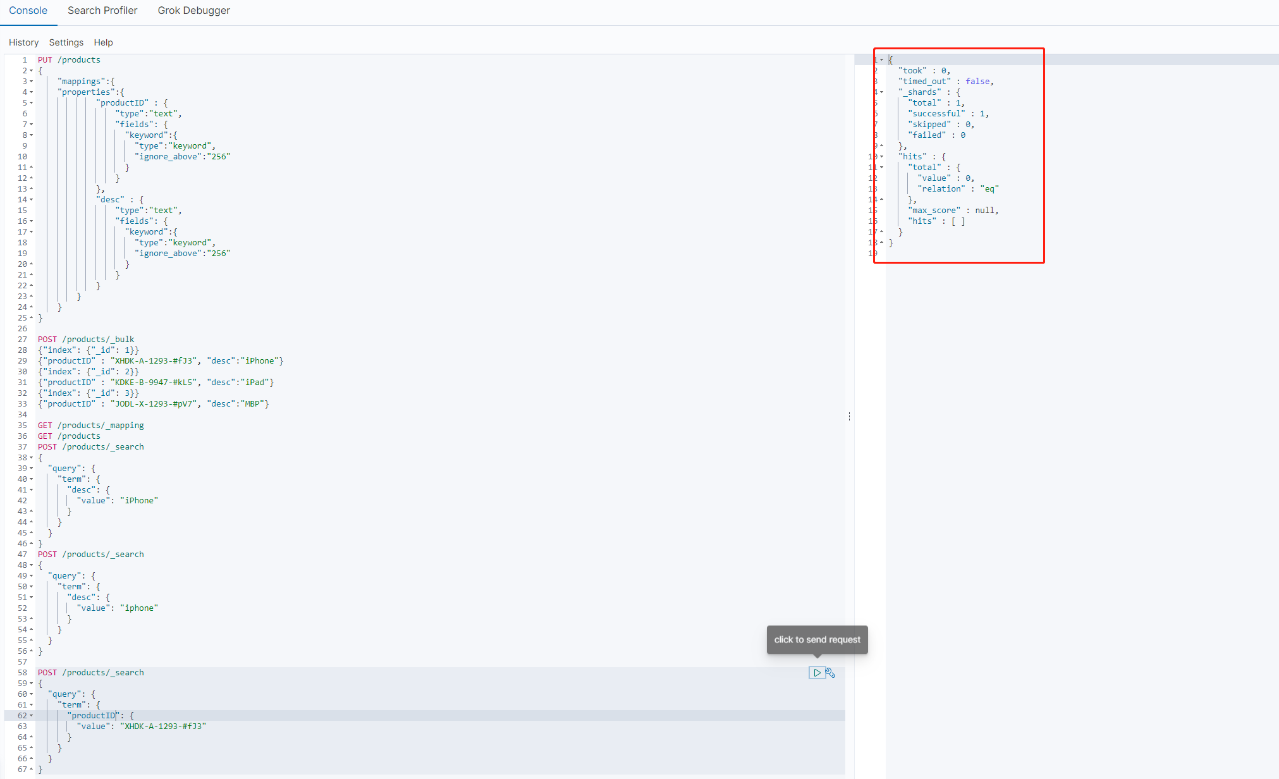Image resolution: width=1279 pixels, height=779 pixels.
Task: Click the send request play icon
Action: 816,673
